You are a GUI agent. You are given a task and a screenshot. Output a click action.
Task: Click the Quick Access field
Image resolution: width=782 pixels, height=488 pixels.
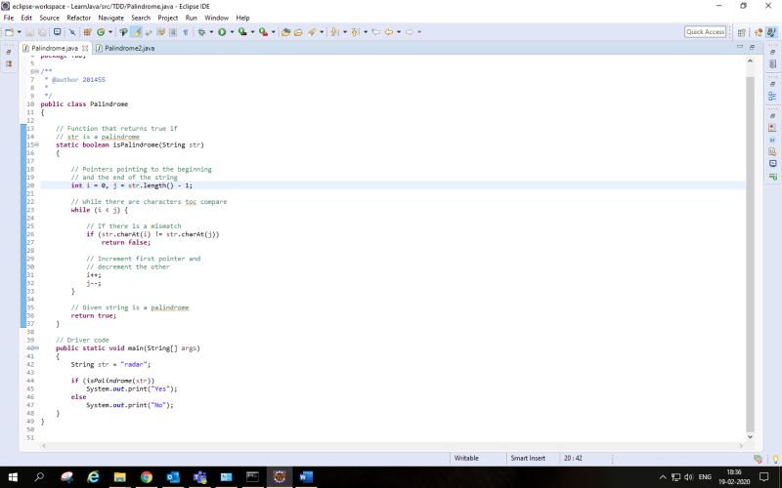click(x=705, y=32)
